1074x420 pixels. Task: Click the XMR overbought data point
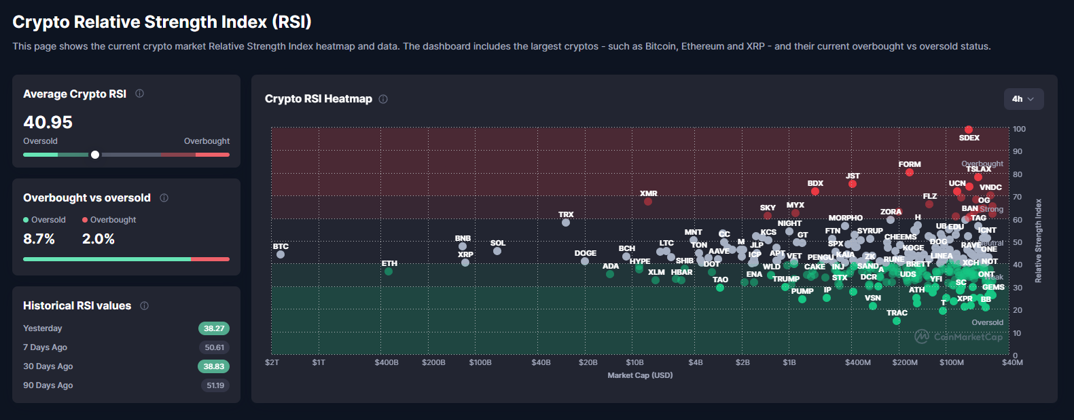[x=648, y=202]
